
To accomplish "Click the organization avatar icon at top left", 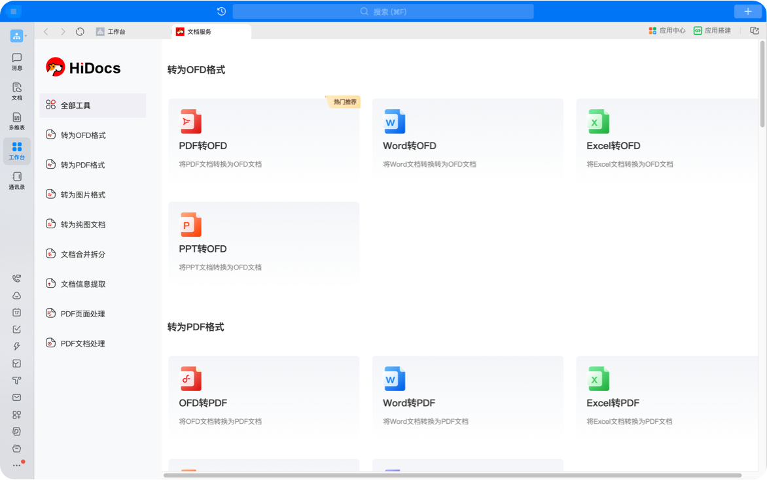I will click(16, 36).
